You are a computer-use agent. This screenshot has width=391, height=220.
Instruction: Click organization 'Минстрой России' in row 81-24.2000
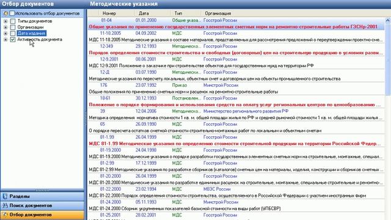pyautogui.click(x=221, y=202)
